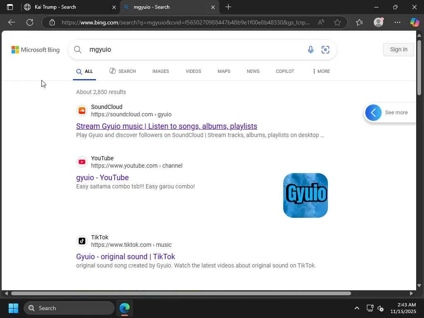Go back with the browser back arrow
The image size is (424, 318).
pyautogui.click(x=11, y=22)
